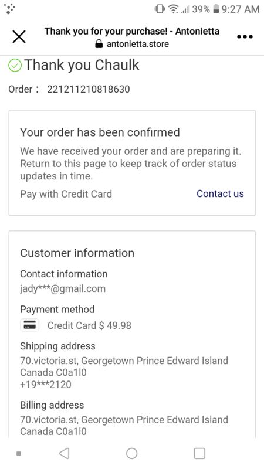264x469 pixels.
Task: Tap the masked phone number +19***2120
Action: coord(46,385)
